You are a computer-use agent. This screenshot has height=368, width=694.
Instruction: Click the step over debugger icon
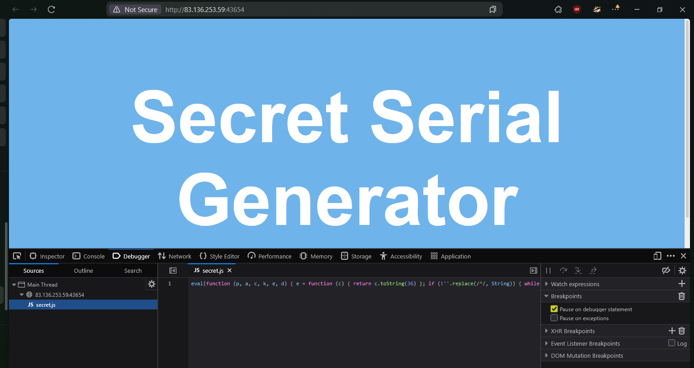click(x=563, y=271)
